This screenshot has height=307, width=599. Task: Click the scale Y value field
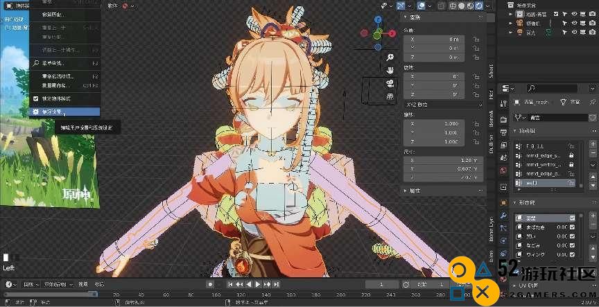point(435,132)
